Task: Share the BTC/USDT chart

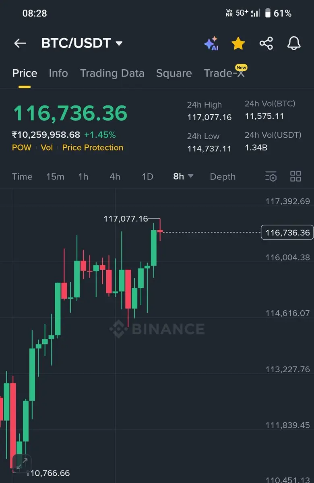Action: (266, 43)
